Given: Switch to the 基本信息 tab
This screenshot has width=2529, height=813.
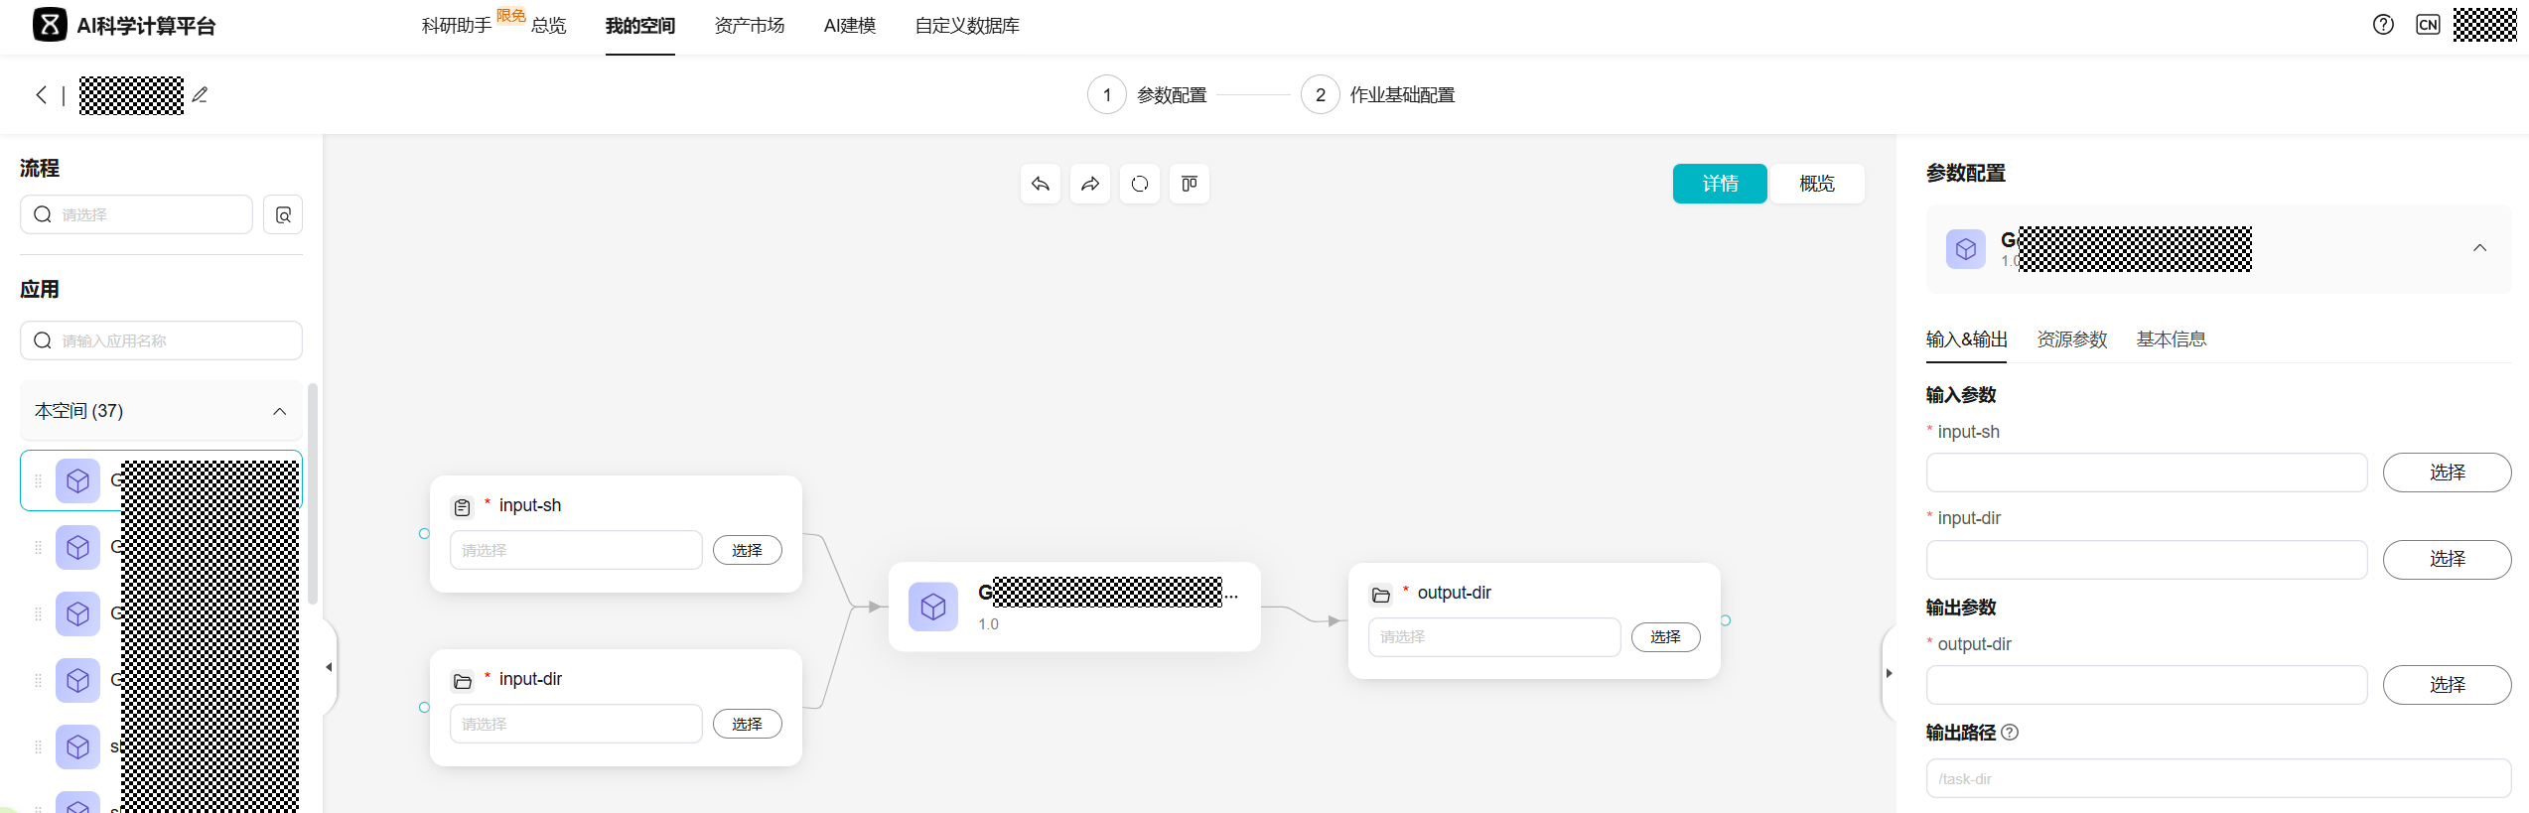Looking at the screenshot, I should click(2171, 339).
